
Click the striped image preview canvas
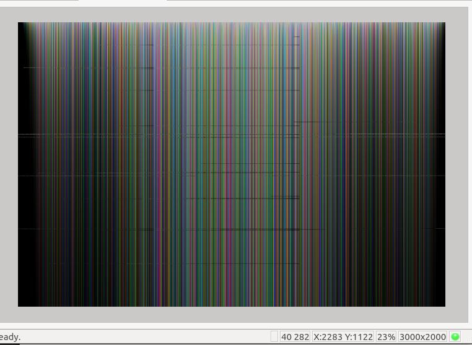click(232, 164)
